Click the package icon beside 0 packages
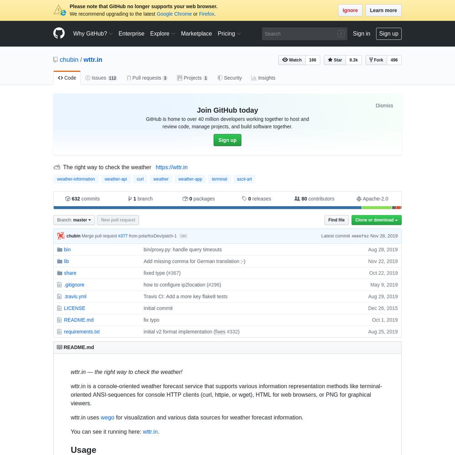 click(185, 199)
